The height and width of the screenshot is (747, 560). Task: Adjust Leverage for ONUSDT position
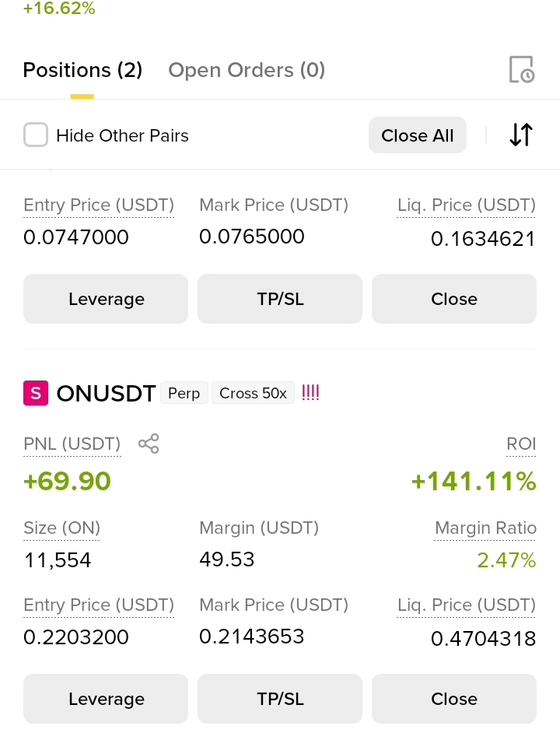point(106,699)
